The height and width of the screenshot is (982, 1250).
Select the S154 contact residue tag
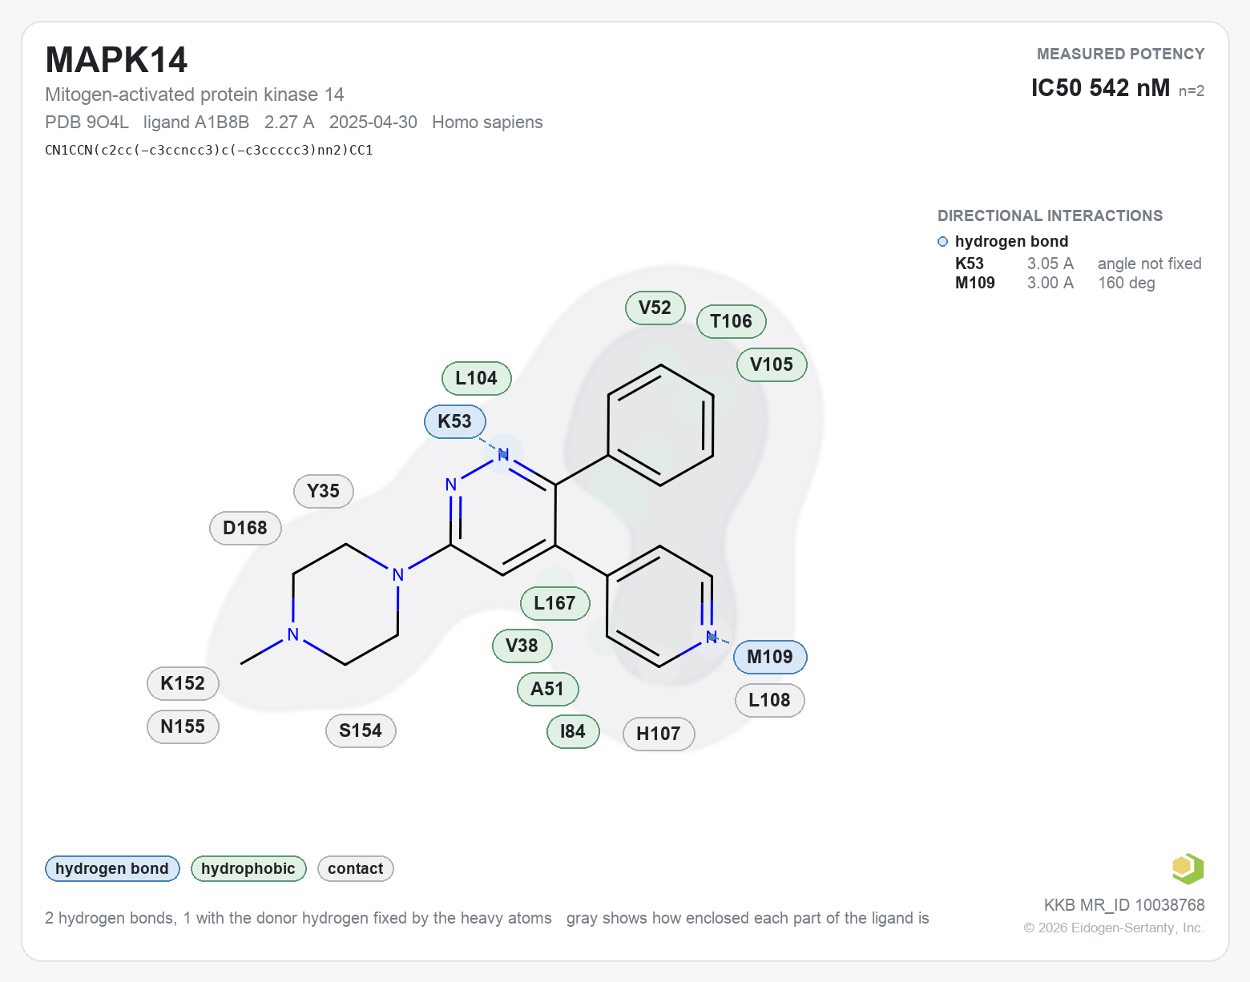(361, 730)
